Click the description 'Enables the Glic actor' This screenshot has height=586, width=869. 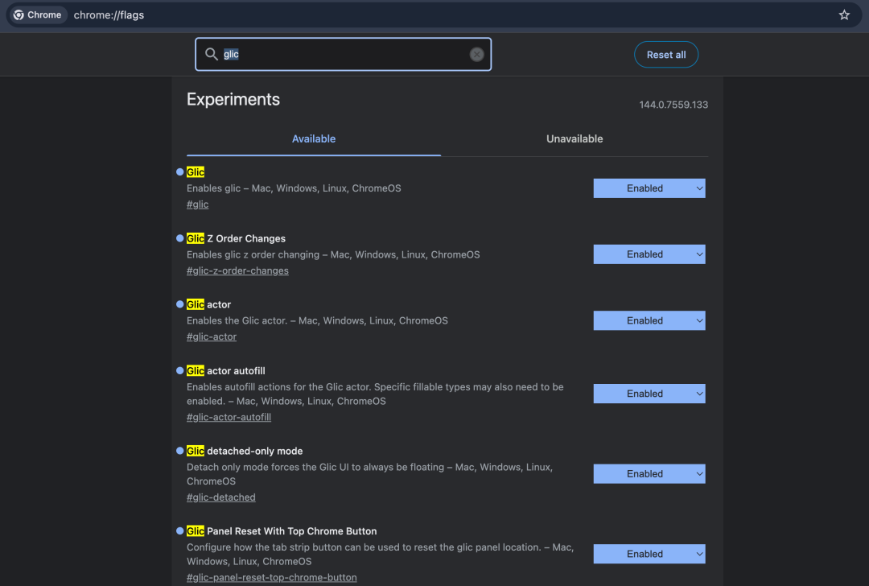[x=317, y=320]
